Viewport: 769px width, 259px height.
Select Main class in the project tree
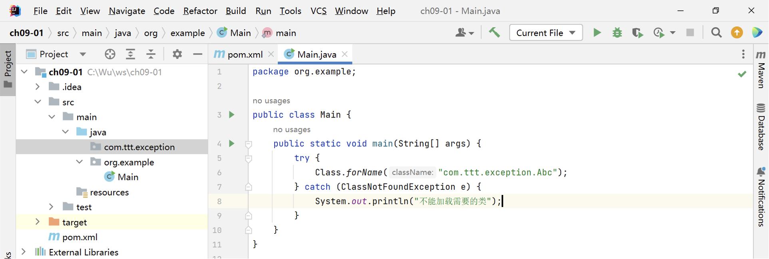[x=121, y=177]
